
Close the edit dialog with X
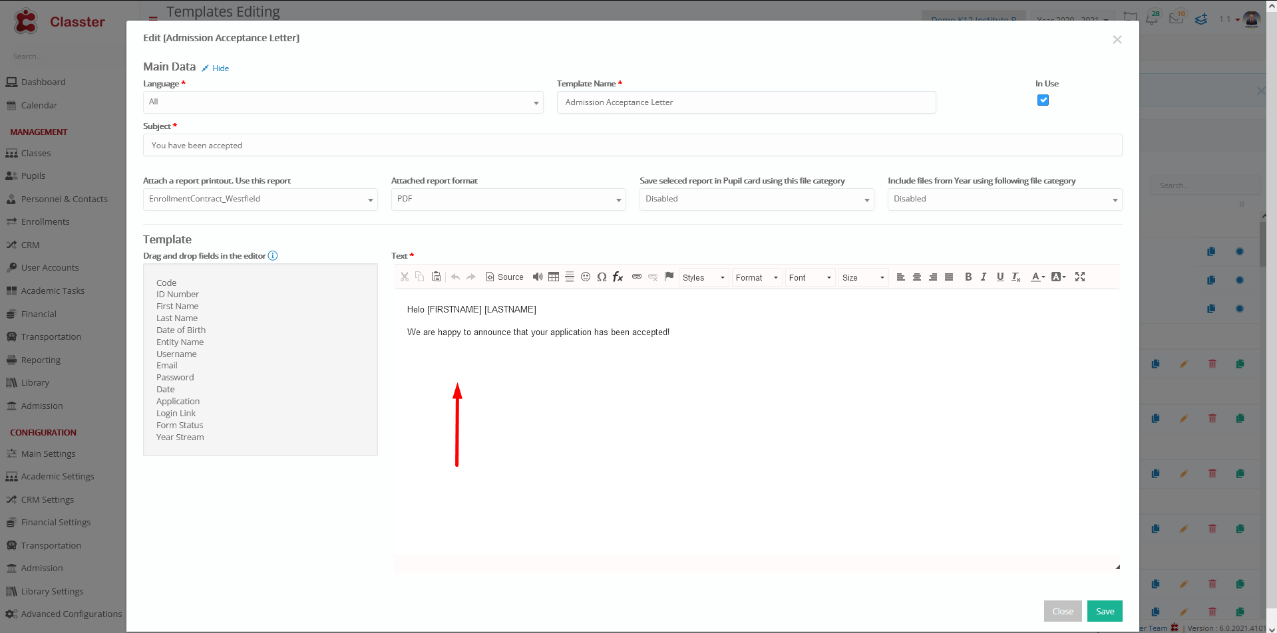coord(1117,40)
